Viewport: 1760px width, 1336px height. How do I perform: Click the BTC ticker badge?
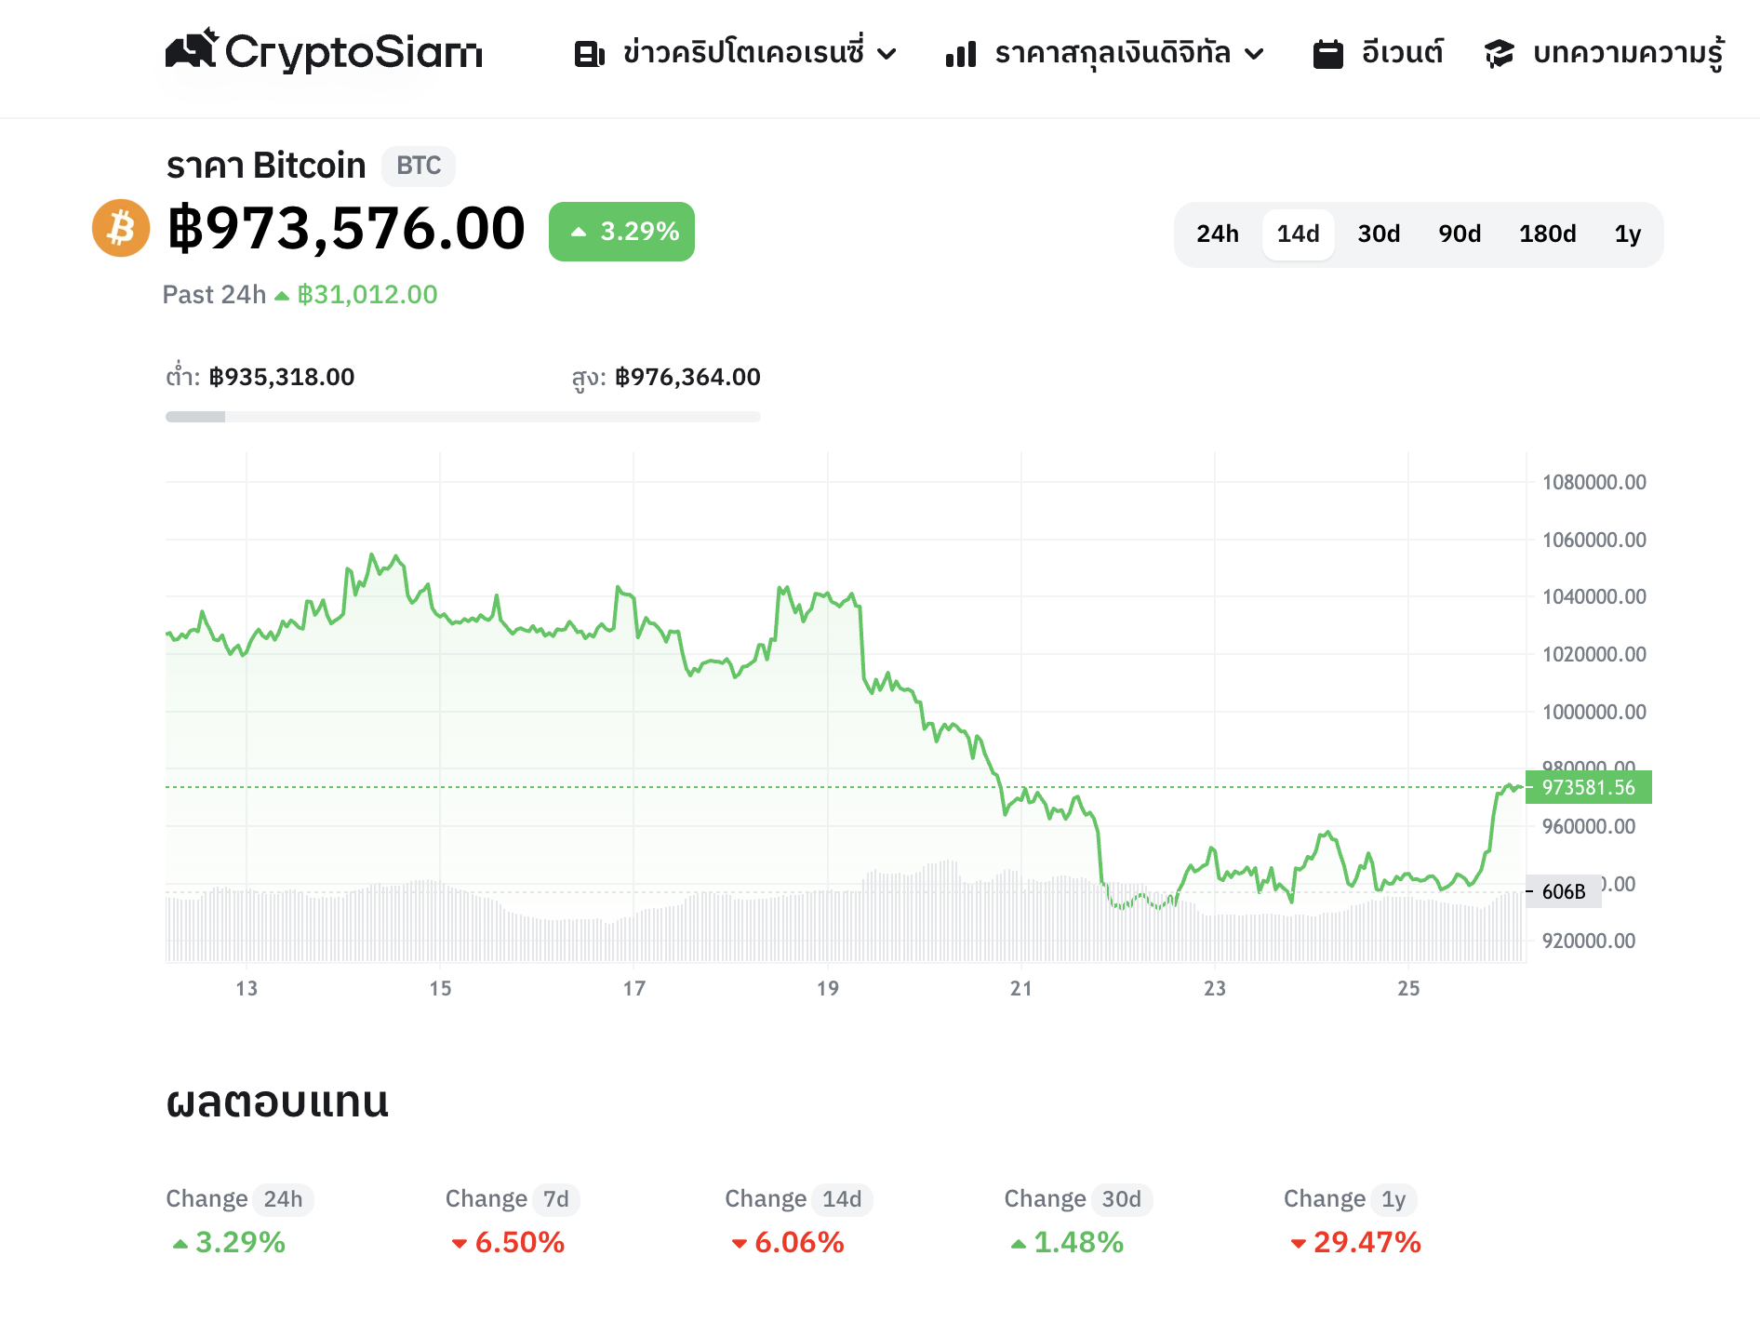(419, 166)
